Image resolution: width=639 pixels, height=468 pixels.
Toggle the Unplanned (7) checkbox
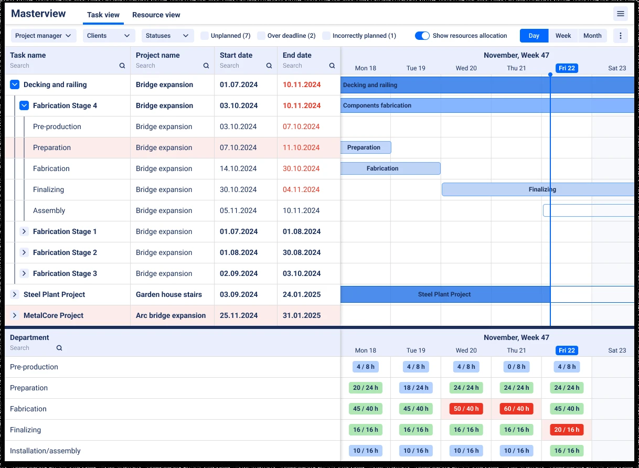coord(205,36)
